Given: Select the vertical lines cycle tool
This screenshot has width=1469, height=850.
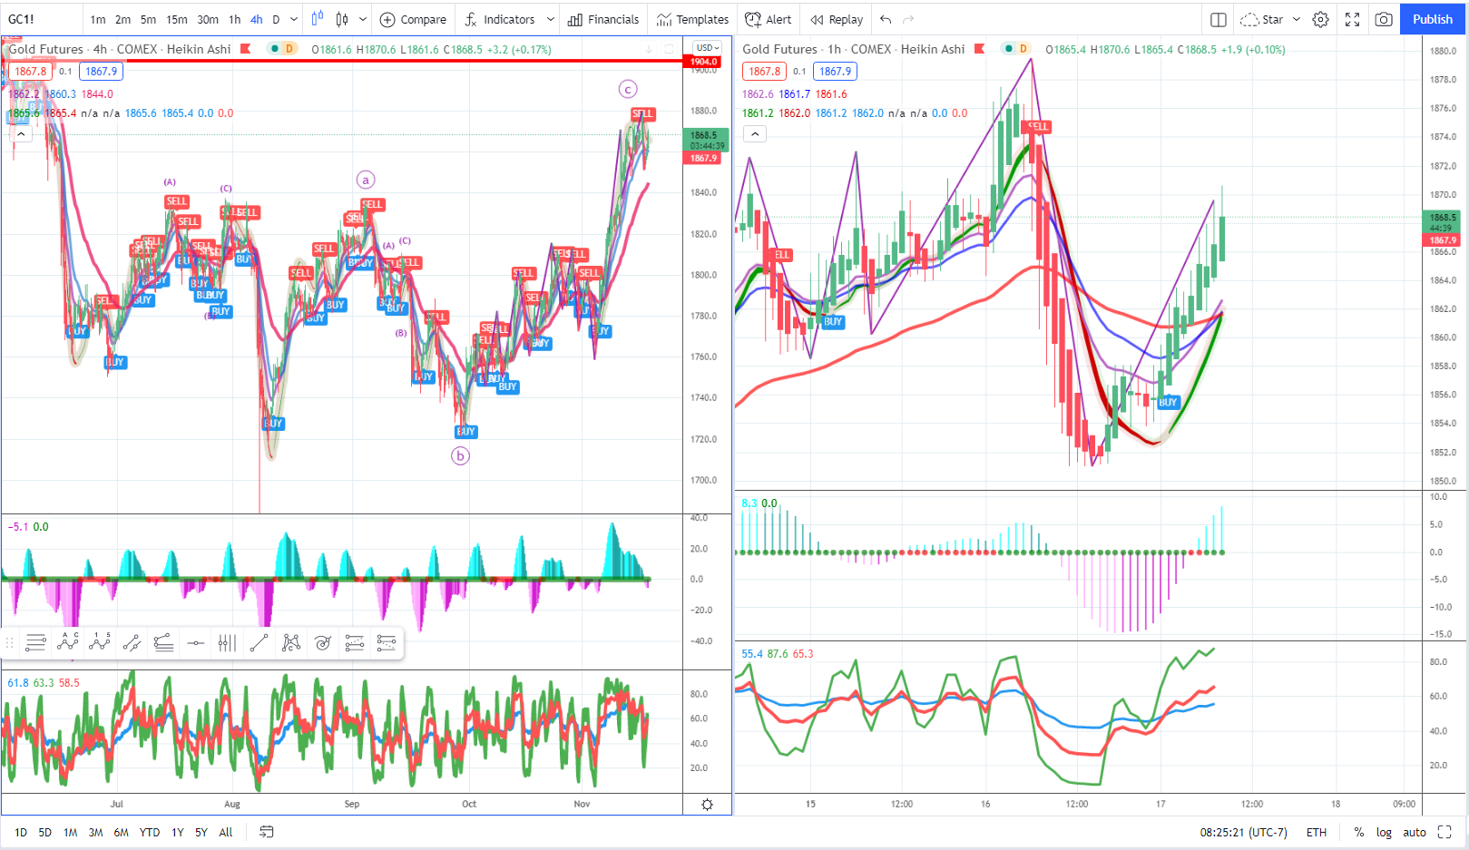Looking at the screenshot, I should pos(227,643).
